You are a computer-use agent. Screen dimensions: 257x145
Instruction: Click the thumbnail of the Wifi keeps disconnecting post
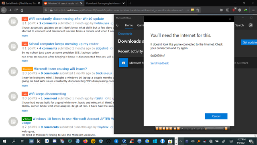coord(13,97)
